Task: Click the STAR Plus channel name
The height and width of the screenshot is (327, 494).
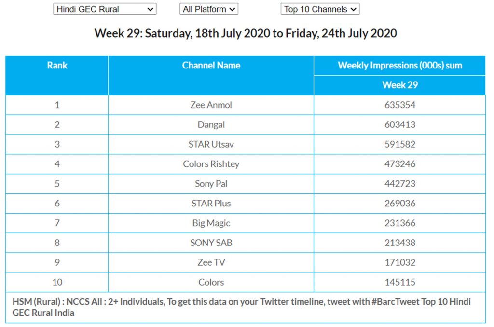Action: [x=211, y=204]
